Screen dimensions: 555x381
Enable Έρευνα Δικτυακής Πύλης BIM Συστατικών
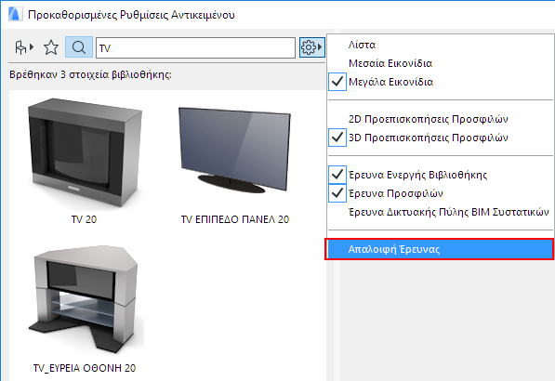pos(448,212)
